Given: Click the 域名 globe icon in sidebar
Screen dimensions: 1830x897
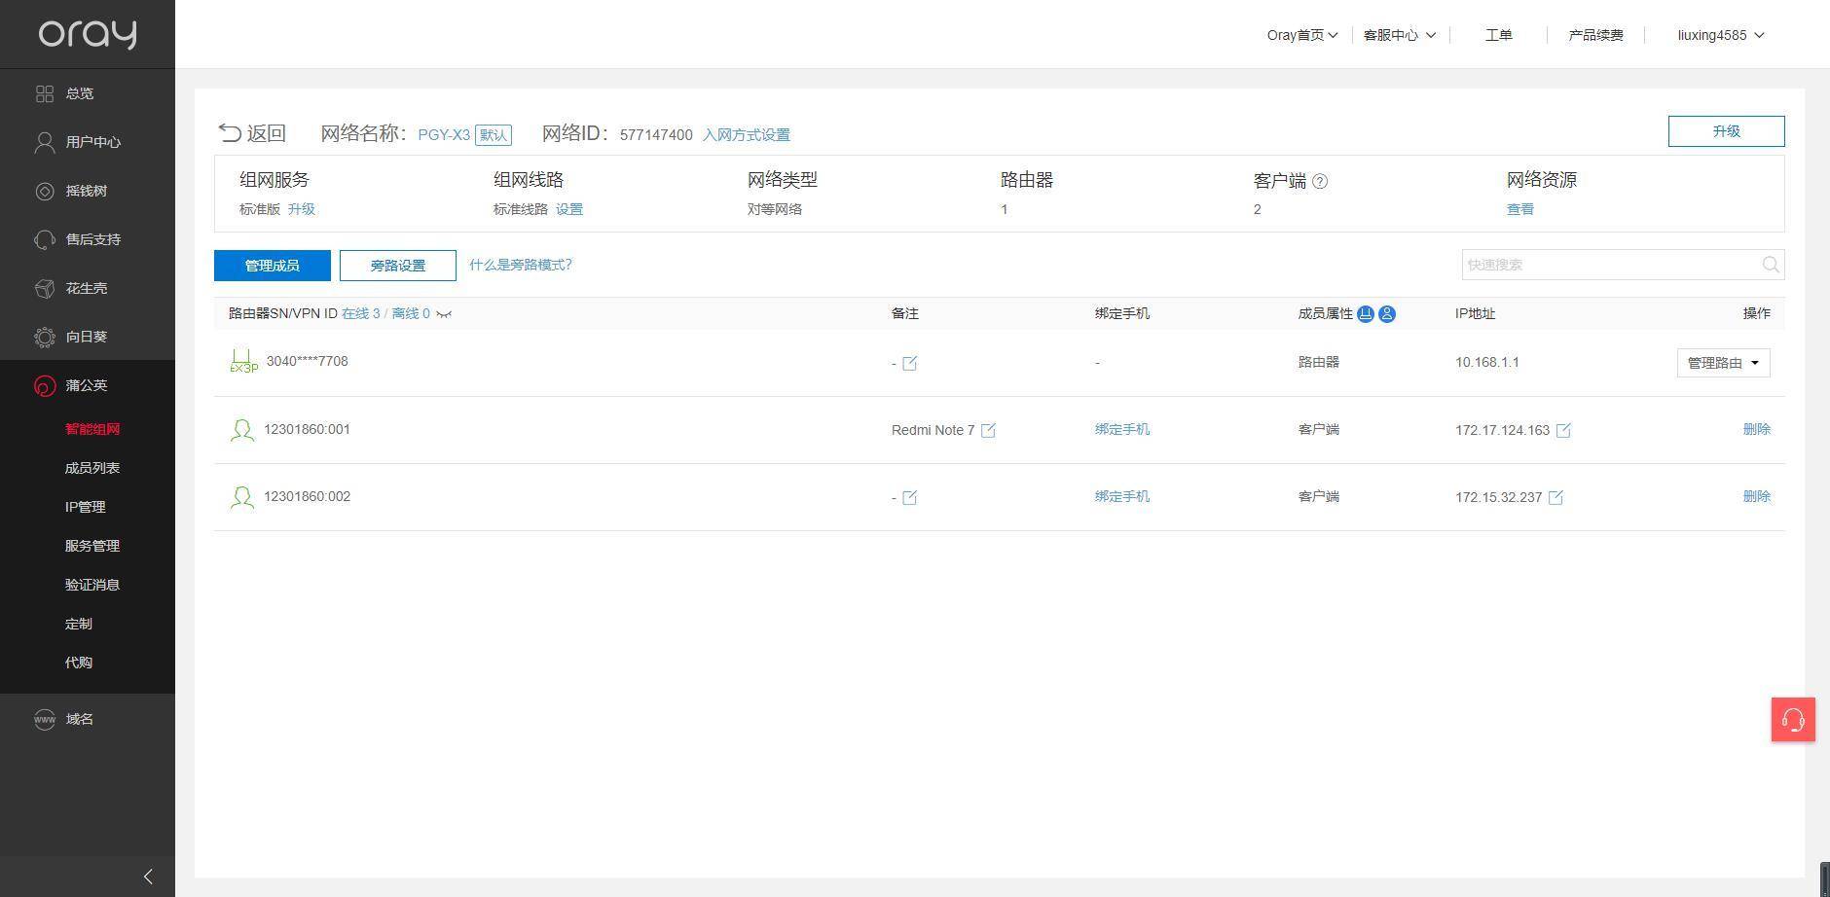Looking at the screenshot, I should pos(45,719).
